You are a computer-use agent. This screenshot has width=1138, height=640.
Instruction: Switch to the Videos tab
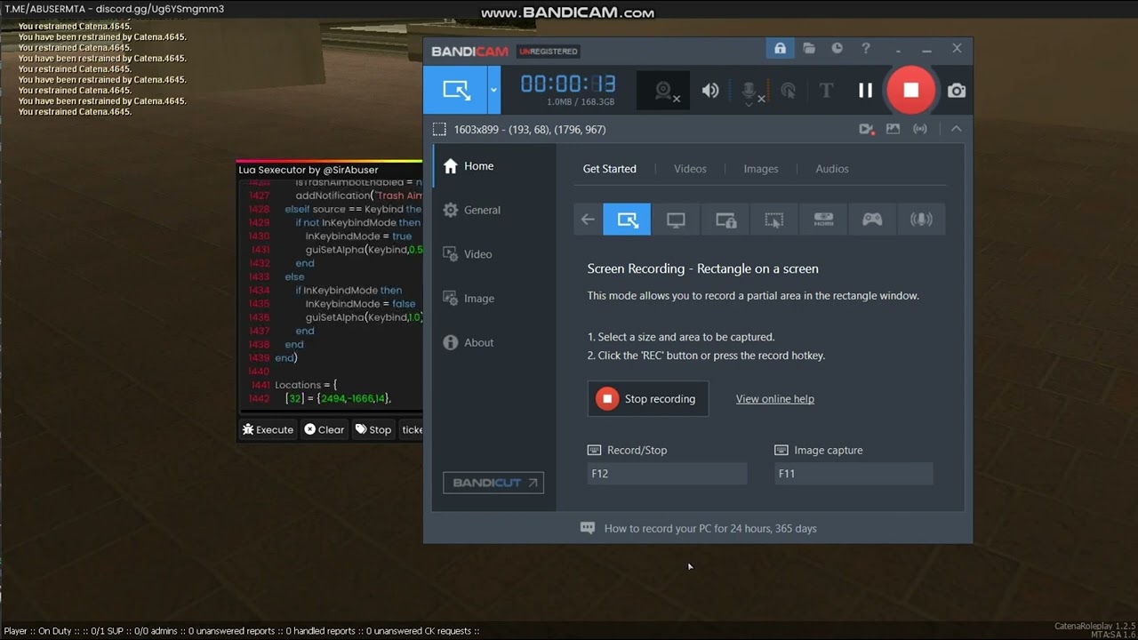point(690,169)
